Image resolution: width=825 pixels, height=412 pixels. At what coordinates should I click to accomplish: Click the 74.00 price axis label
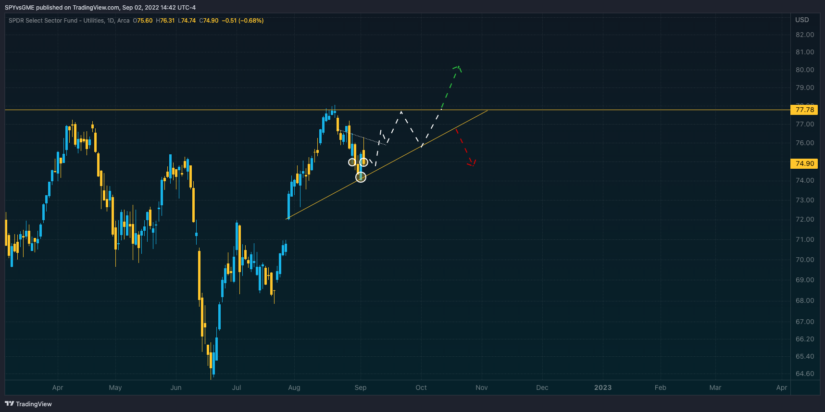point(805,180)
